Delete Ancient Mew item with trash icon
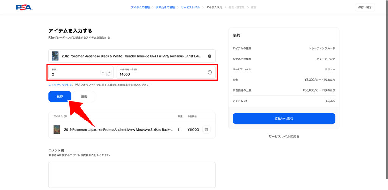 click(x=207, y=129)
